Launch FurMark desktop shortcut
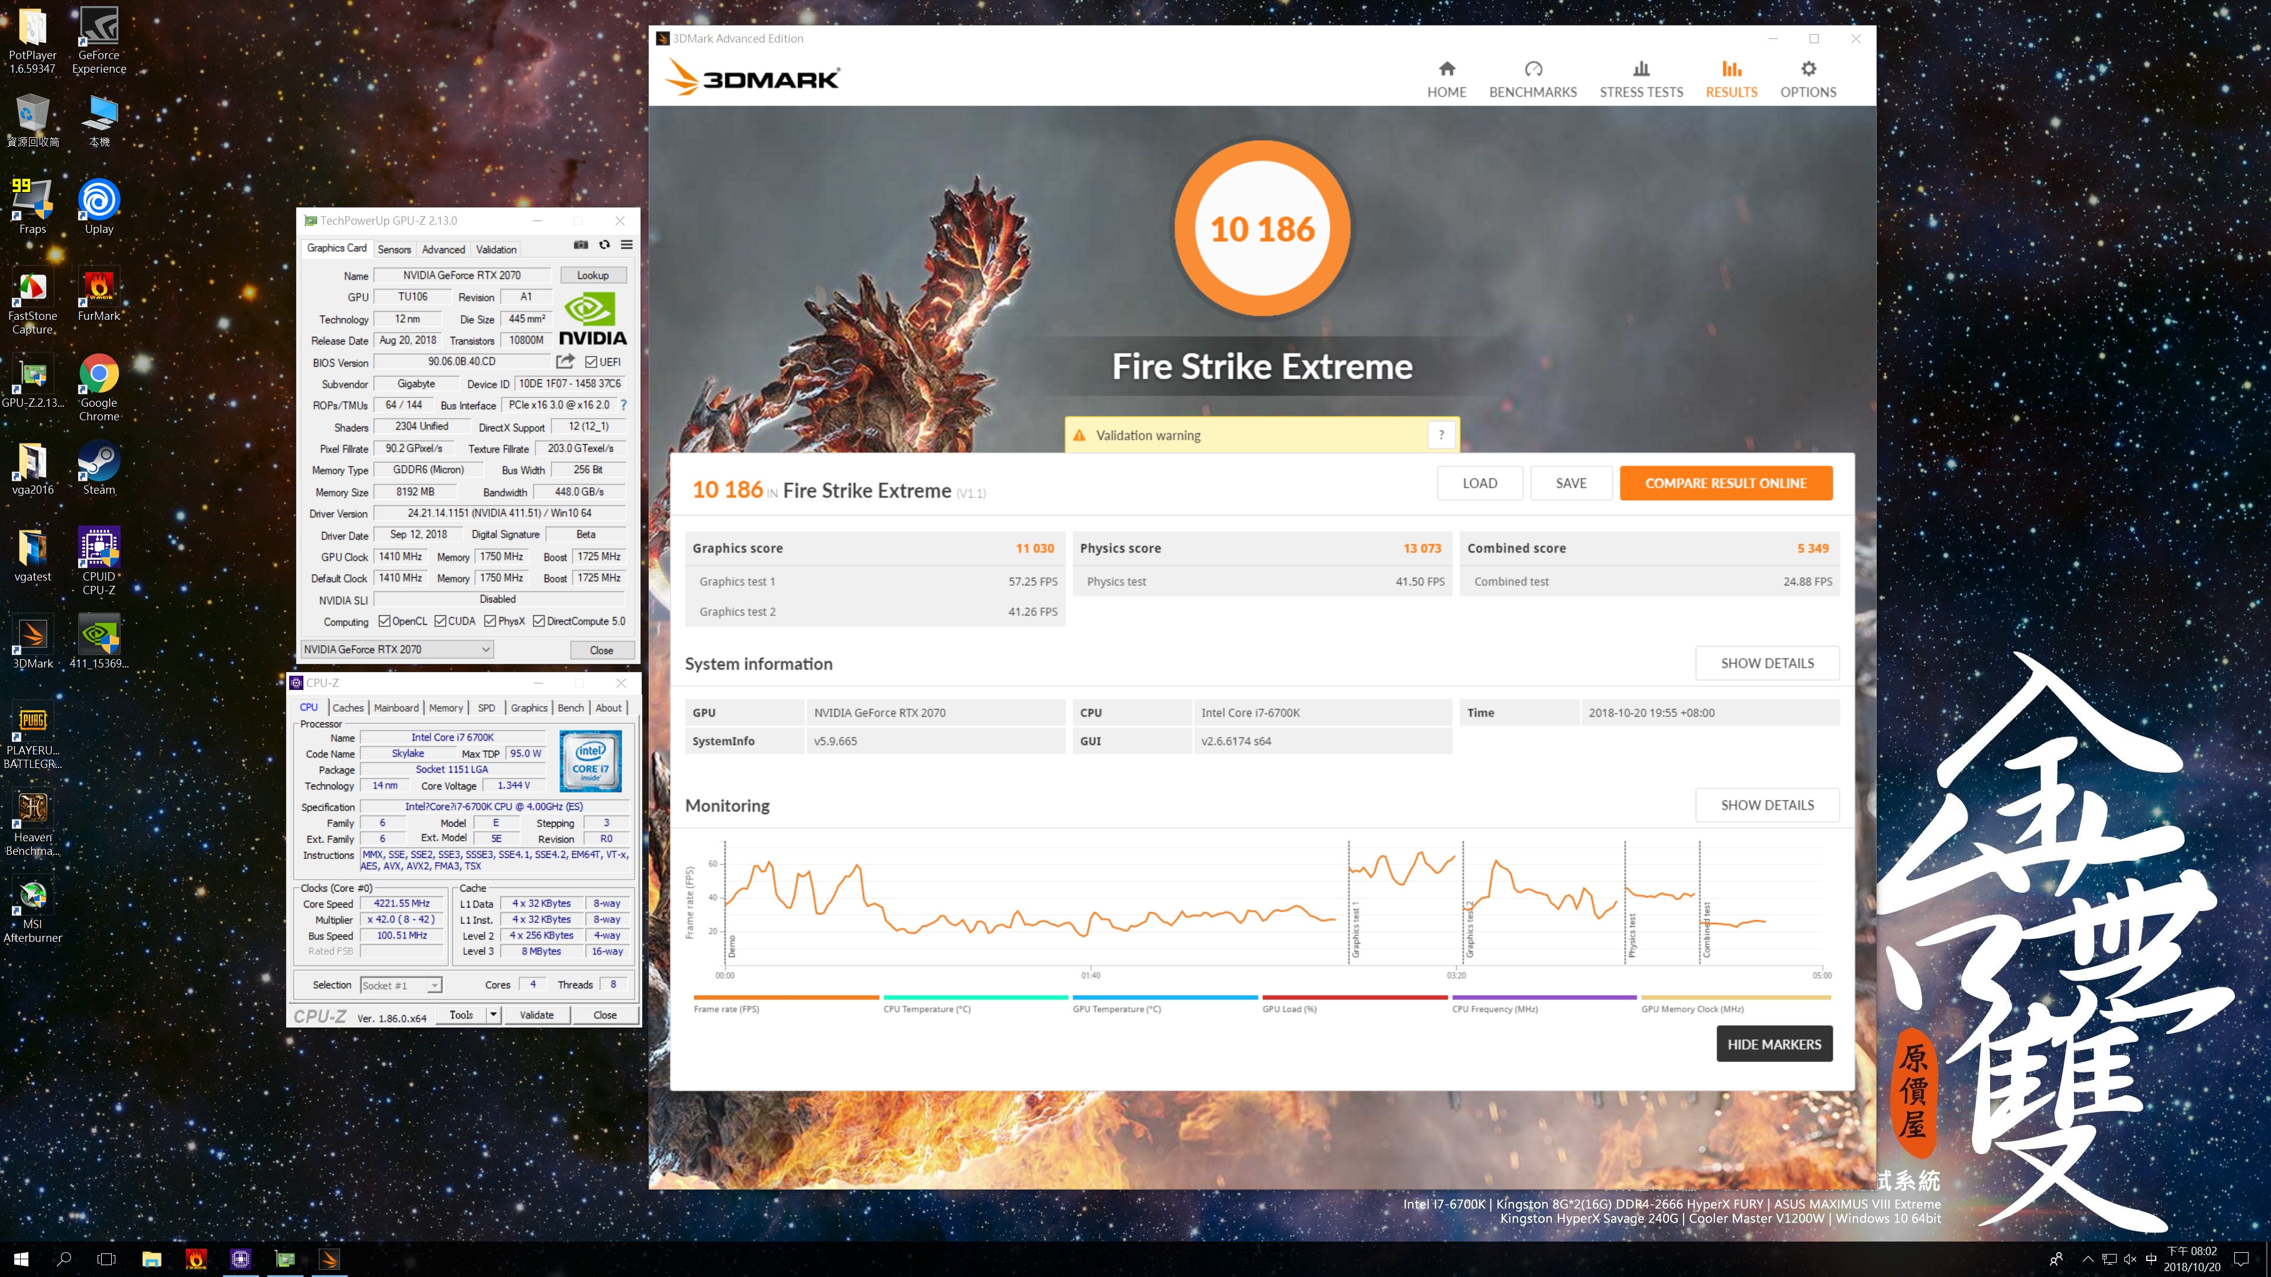 coord(99,295)
